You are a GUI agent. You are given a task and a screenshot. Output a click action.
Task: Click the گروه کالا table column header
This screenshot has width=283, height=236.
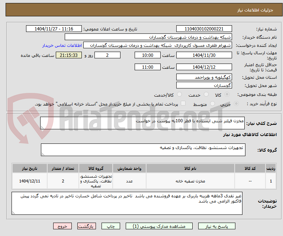(x=96, y=168)
